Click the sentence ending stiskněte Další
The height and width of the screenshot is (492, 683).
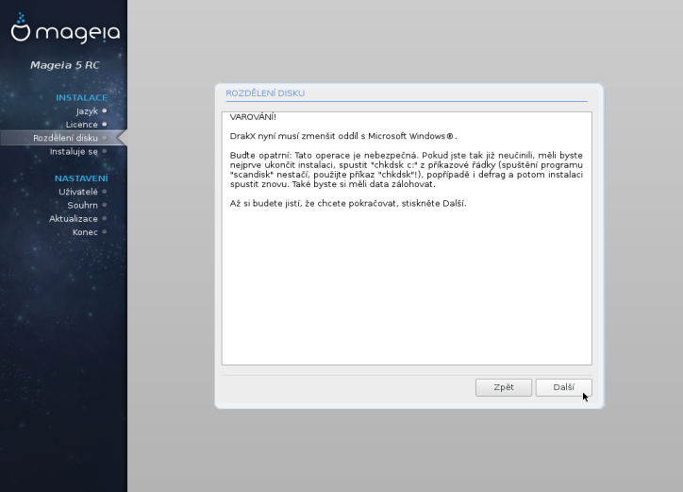pyautogui.click(x=348, y=204)
